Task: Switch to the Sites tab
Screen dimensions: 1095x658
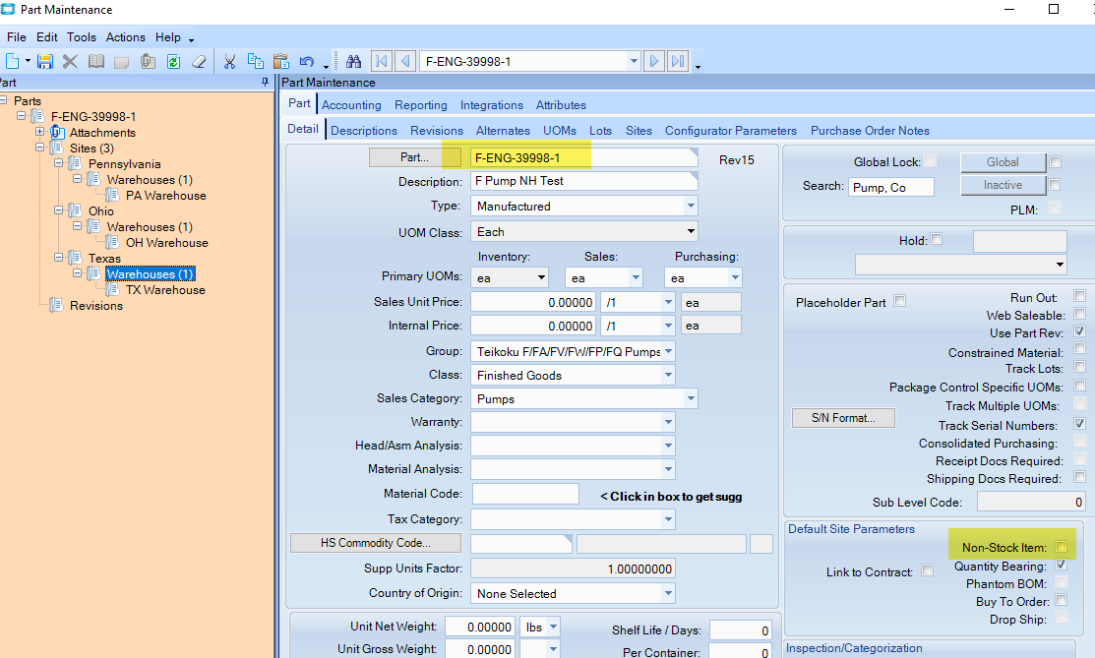Action: (639, 131)
